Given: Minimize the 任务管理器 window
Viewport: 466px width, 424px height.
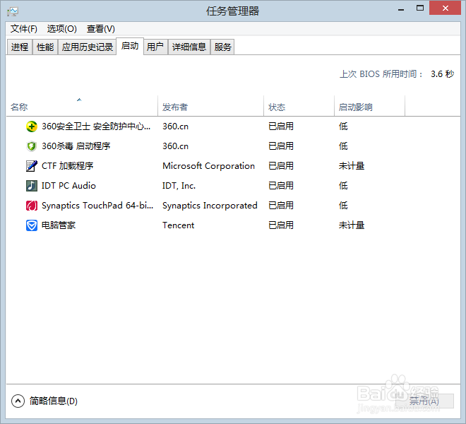Looking at the screenshot, I should [x=401, y=9].
